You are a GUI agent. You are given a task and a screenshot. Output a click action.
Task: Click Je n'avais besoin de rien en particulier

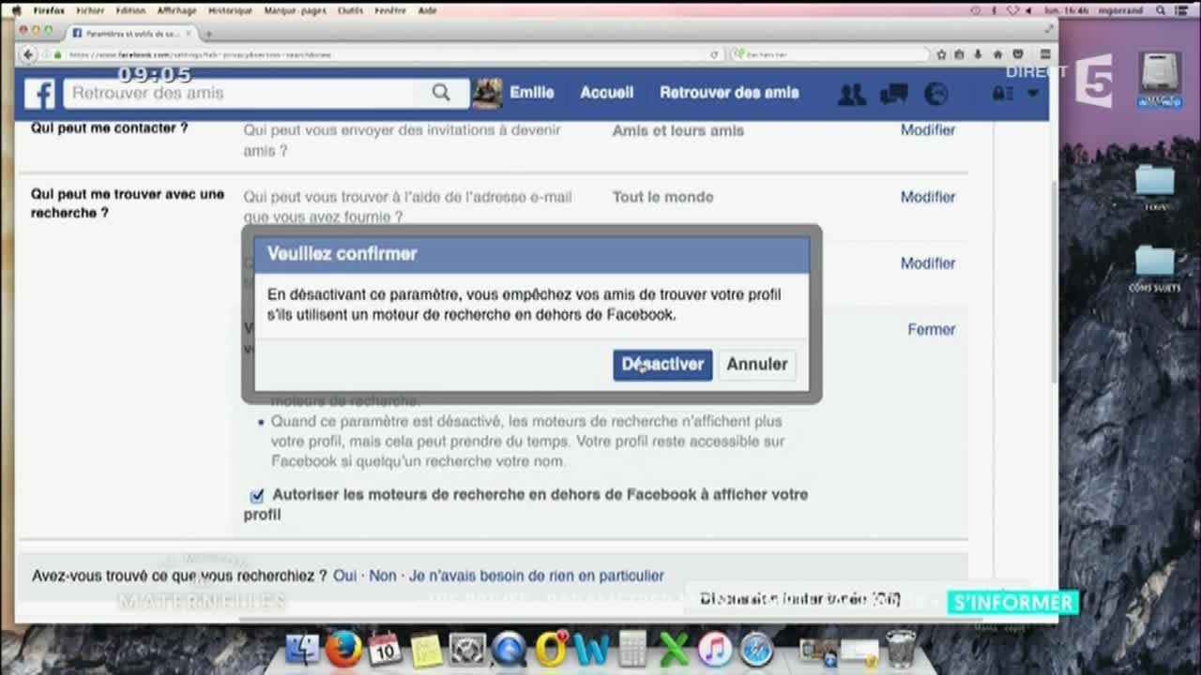(x=536, y=576)
